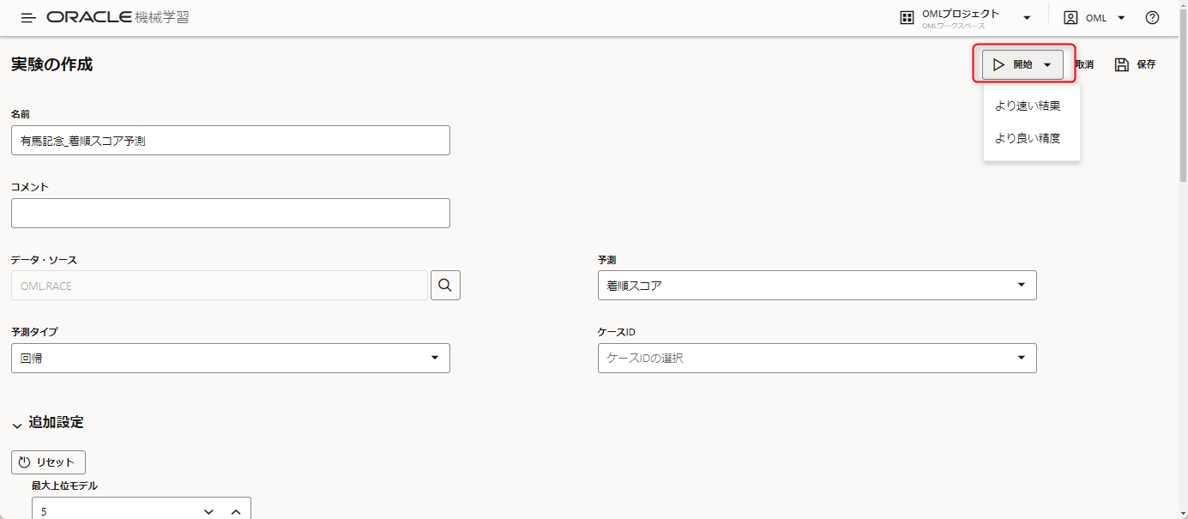Search data source with magnifier icon
The width and height of the screenshot is (1188, 519).
(445, 286)
